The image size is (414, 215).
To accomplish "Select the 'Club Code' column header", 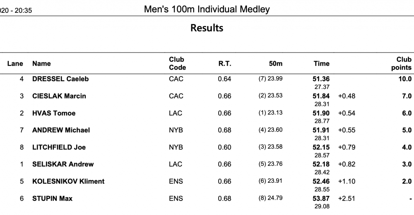I will point(177,64).
